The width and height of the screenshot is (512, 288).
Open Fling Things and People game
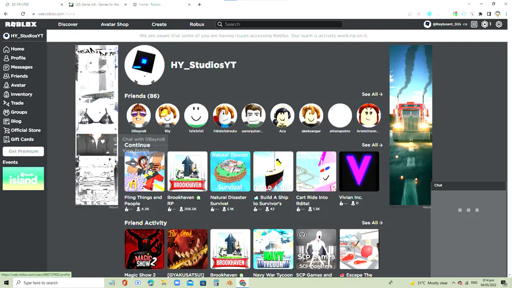coord(144,171)
